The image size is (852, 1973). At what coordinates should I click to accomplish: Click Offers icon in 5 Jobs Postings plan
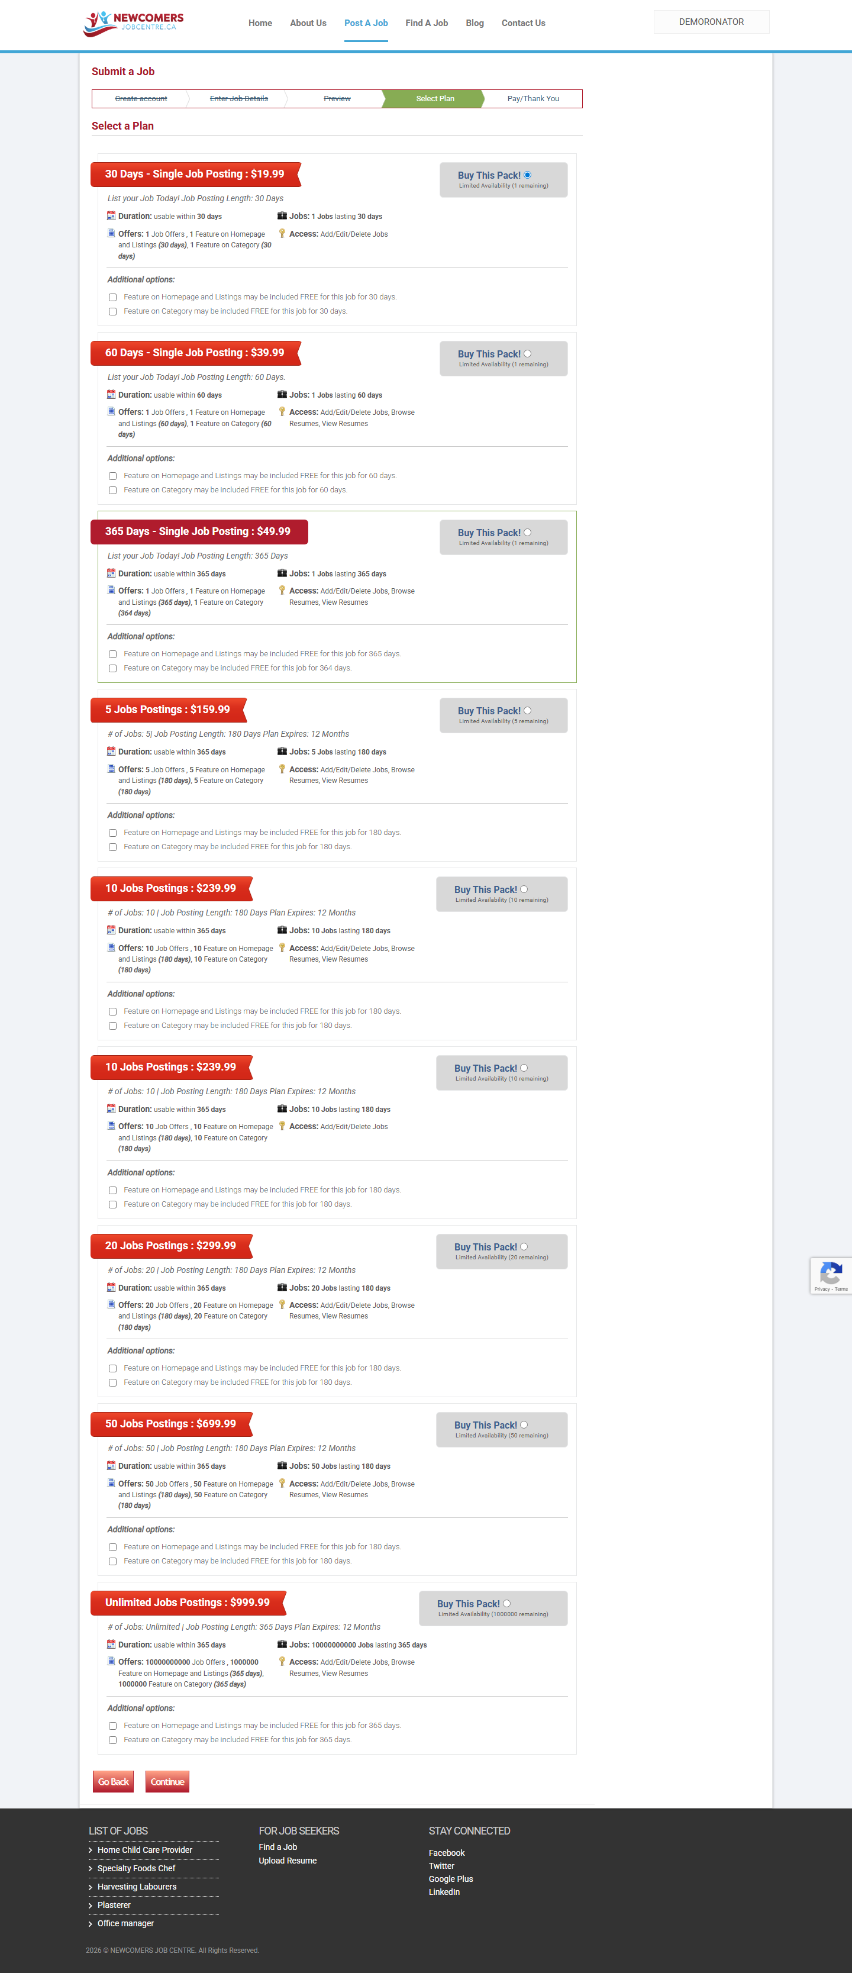(111, 769)
